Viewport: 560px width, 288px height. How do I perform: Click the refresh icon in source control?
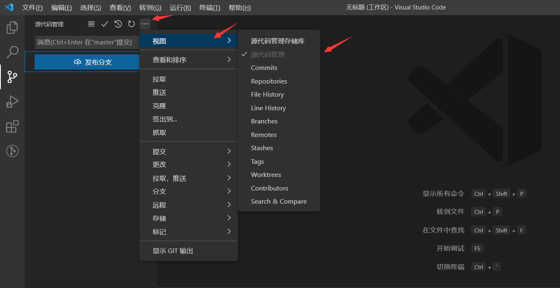(x=131, y=24)
